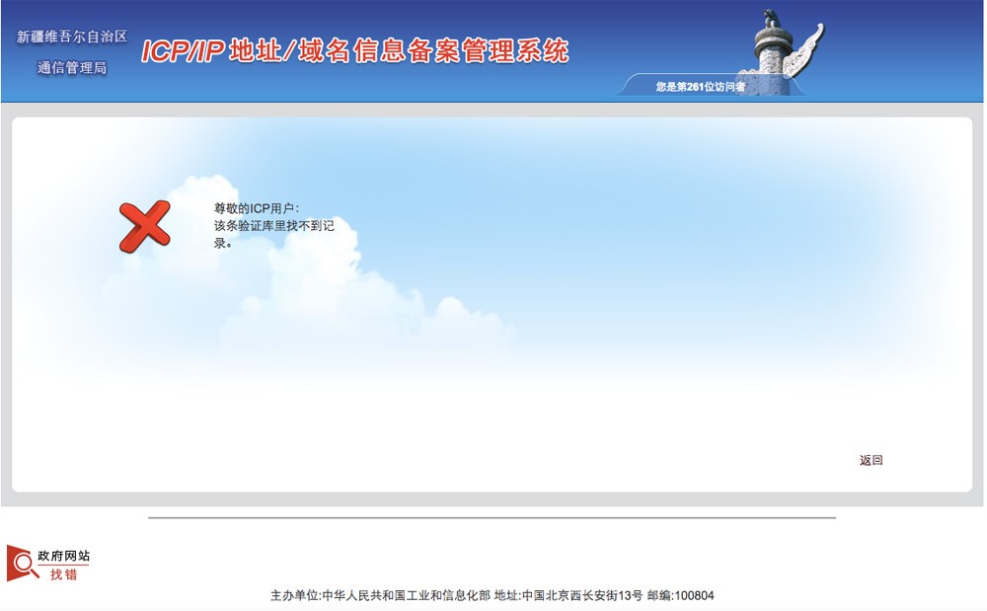This screenshot has height=611, width=987.
Task: Select the 尊敬的ICP用户 greeting text
Action: (x=256, y=209)
